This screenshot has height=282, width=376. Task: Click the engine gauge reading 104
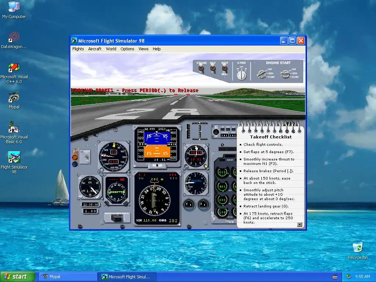click(222, 212)
